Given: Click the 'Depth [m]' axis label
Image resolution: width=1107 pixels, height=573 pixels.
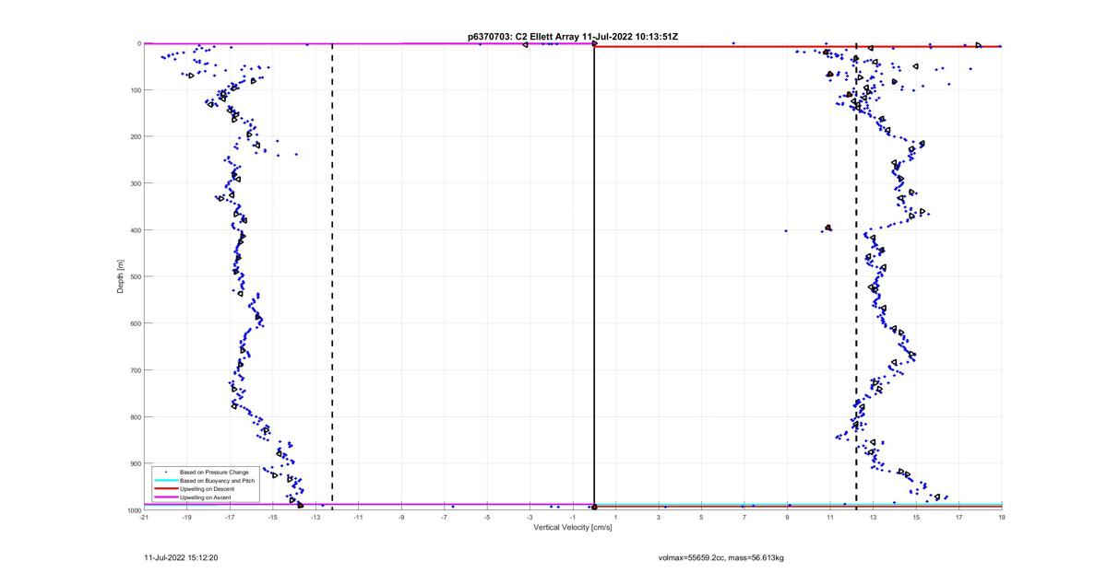Looking at the screenshot, I should 120,276.
